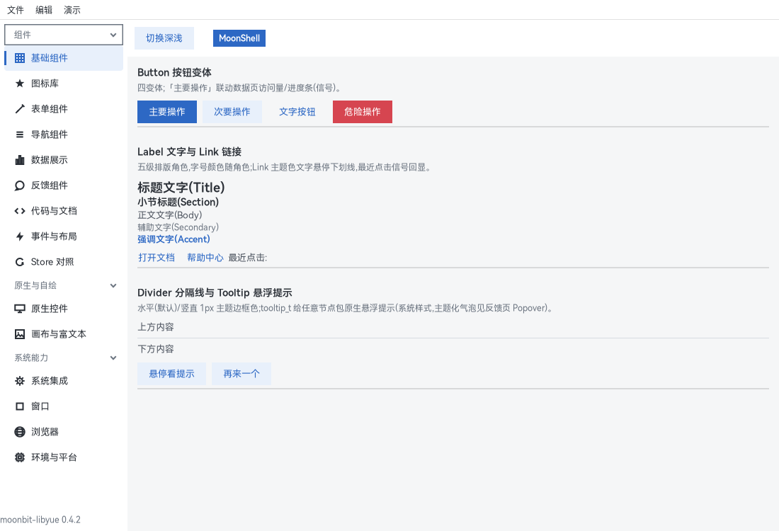Click the lightning bolt icon for 事件与布局
The image size is (779, 531).
pyautogui.click(x=20, y=236)
